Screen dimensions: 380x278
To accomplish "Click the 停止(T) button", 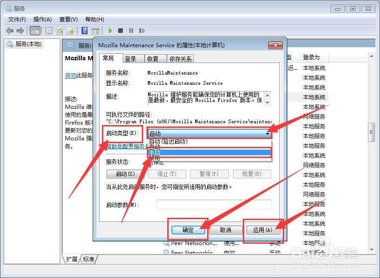I will [167, 174].
